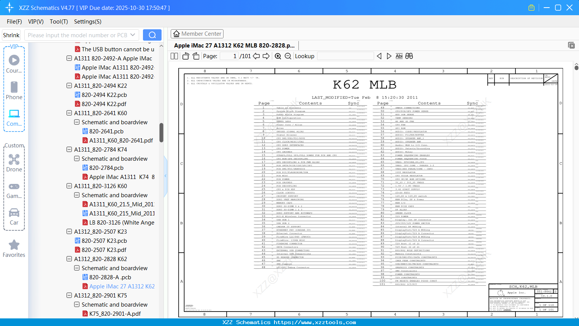579x326 pixels.
Task: Collapse the A1312_820-2901 K75 folder
Action: point(69,296)
